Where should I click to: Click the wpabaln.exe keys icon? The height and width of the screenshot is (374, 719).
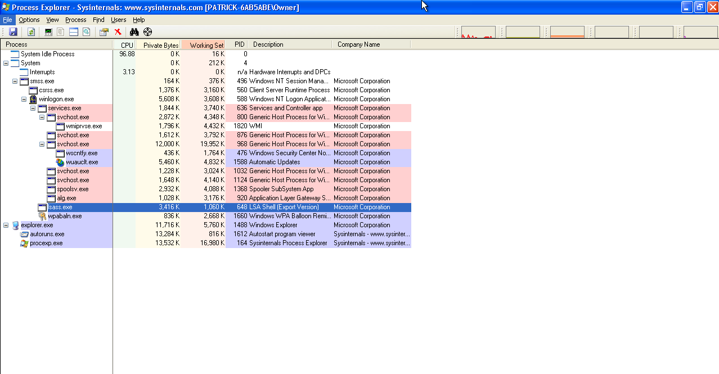[42, 216]
